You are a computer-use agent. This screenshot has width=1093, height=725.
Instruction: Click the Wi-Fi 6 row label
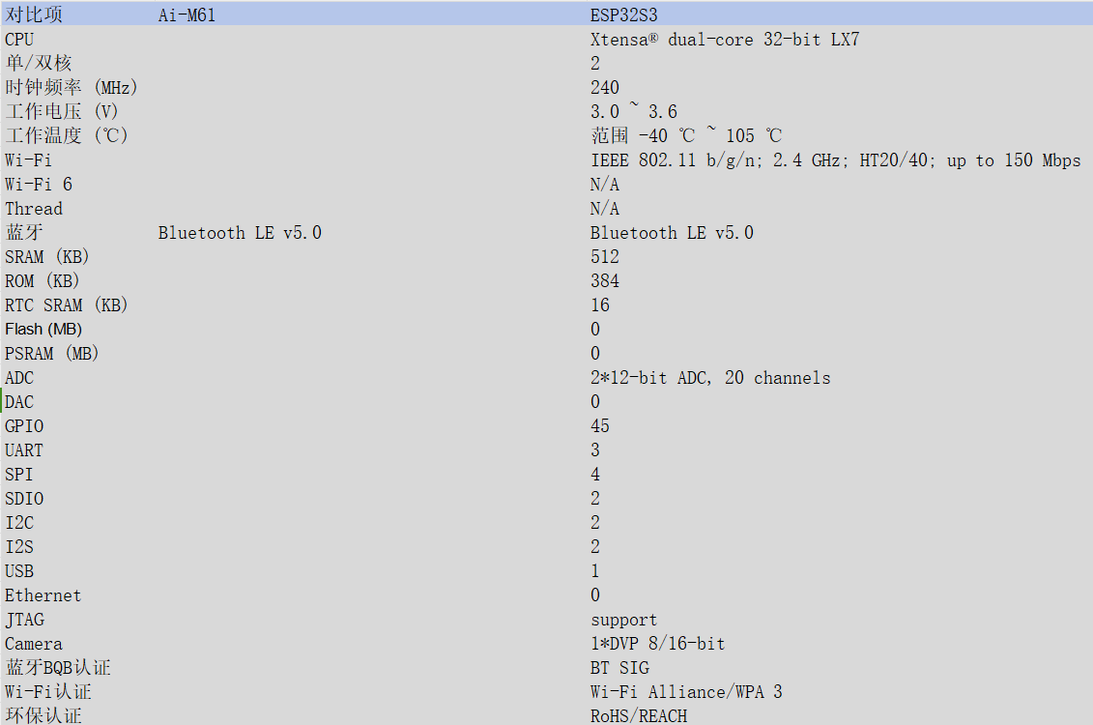39,184
